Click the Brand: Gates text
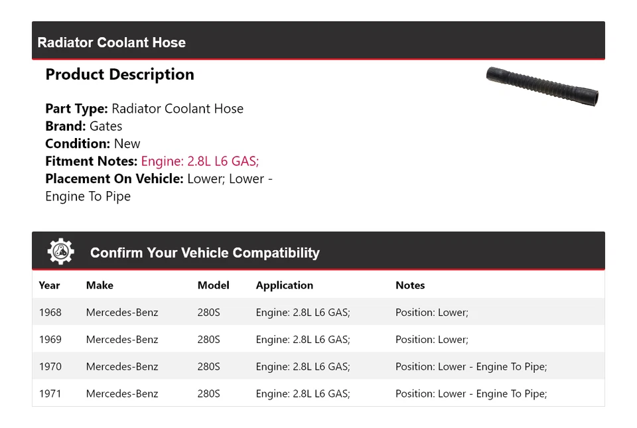Screen dimensions: 637x428 (x=84, y=126)
